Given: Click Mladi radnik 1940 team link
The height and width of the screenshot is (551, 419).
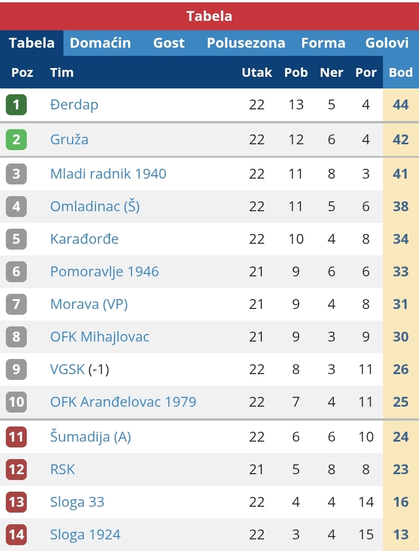Looking at the screenshot, I should 108,173.
